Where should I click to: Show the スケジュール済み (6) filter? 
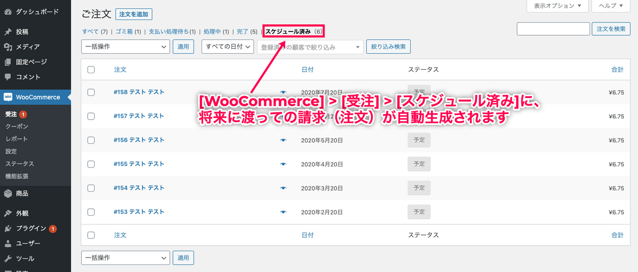click(294, 31)
